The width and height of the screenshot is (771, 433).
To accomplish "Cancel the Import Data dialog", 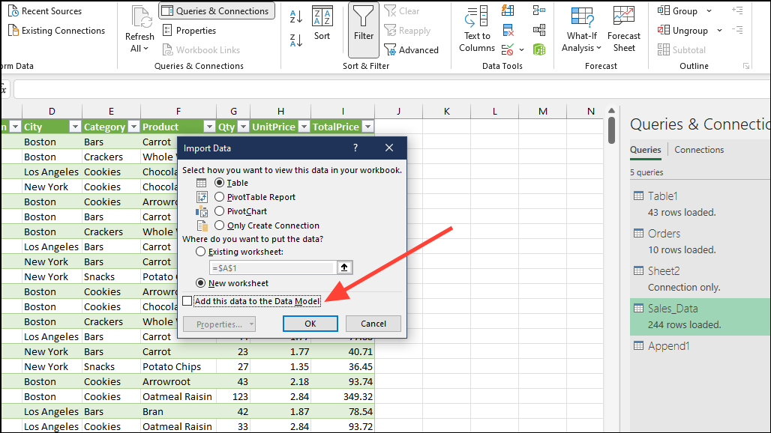I will coord(373,323).
